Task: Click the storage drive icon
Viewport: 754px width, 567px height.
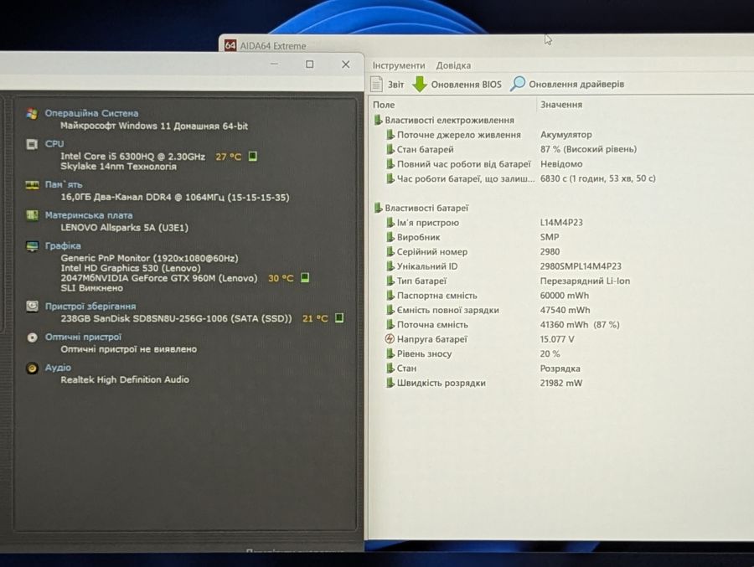Action: click(32, 307)
